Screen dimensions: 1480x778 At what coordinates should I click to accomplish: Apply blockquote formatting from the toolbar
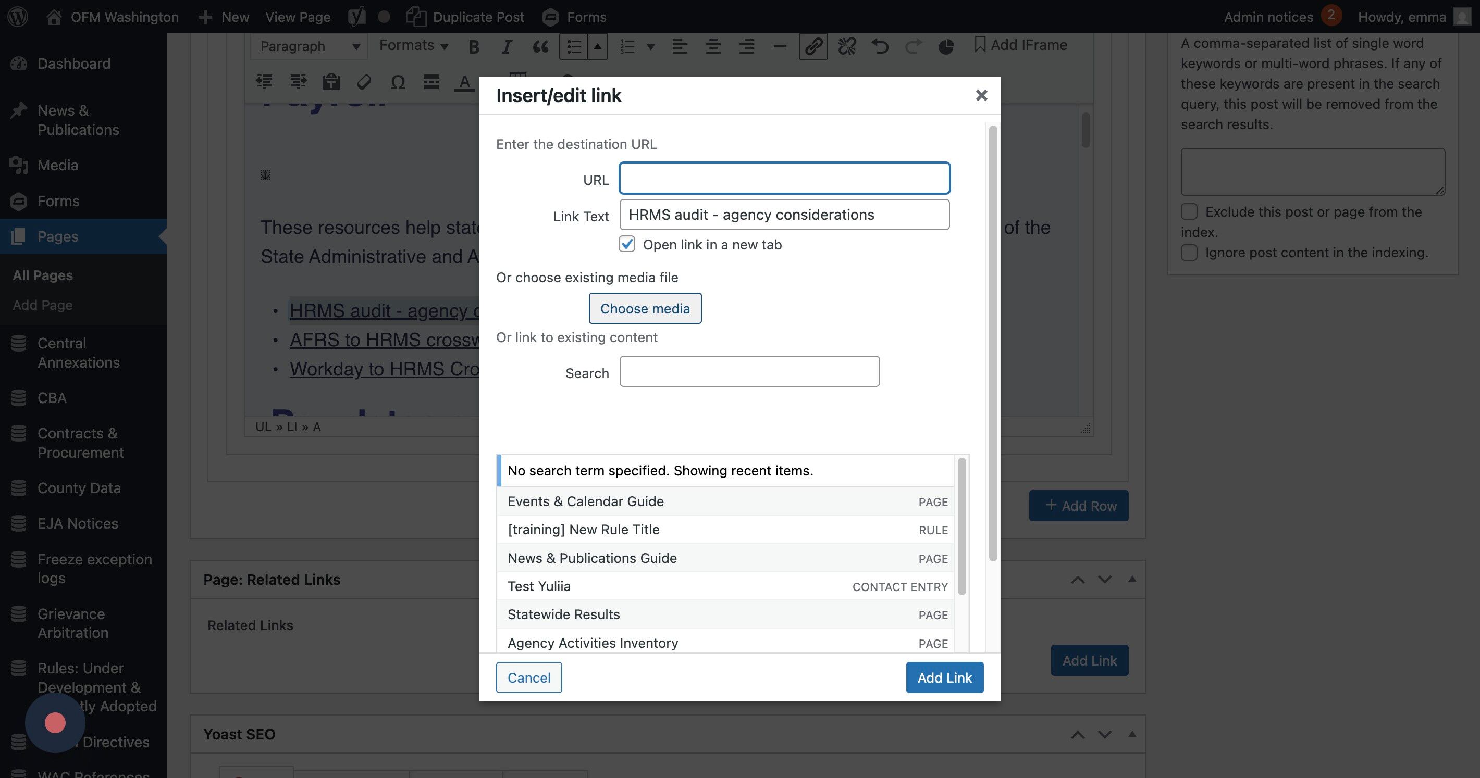click(x=540, y=46)
